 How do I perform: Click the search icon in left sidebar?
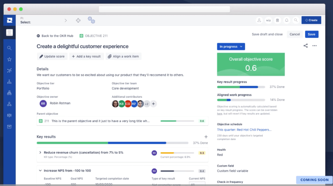coord(9,48)
